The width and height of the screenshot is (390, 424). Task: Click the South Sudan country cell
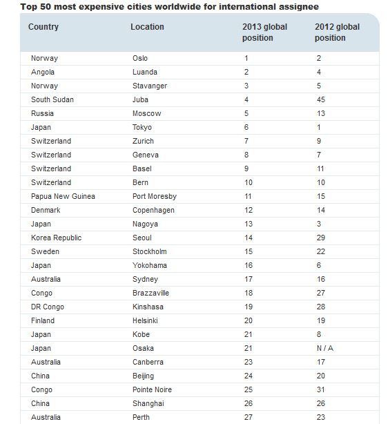(x=52, y=99)
